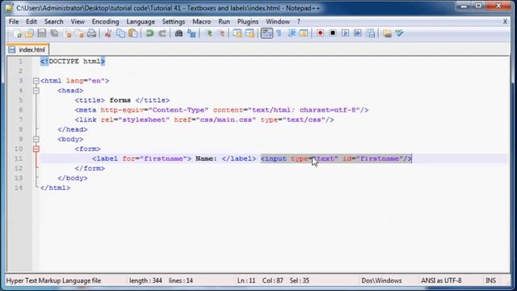Screen dimensions: 517x291
Task: Collapse the form fold marker on line 10
Action: pos(36,149)
